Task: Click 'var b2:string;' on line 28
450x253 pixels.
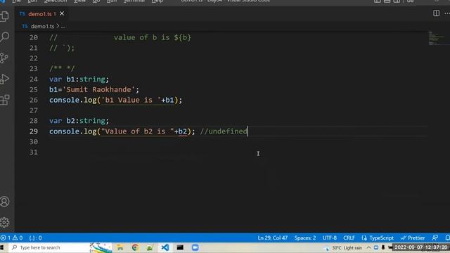Action: tap(79, 121)
